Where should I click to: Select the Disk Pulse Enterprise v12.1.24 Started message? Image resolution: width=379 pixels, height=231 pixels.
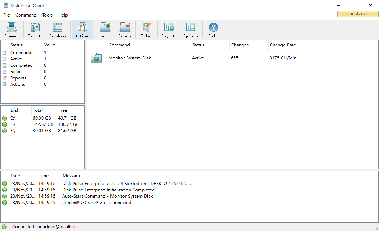tap(127, 184)
